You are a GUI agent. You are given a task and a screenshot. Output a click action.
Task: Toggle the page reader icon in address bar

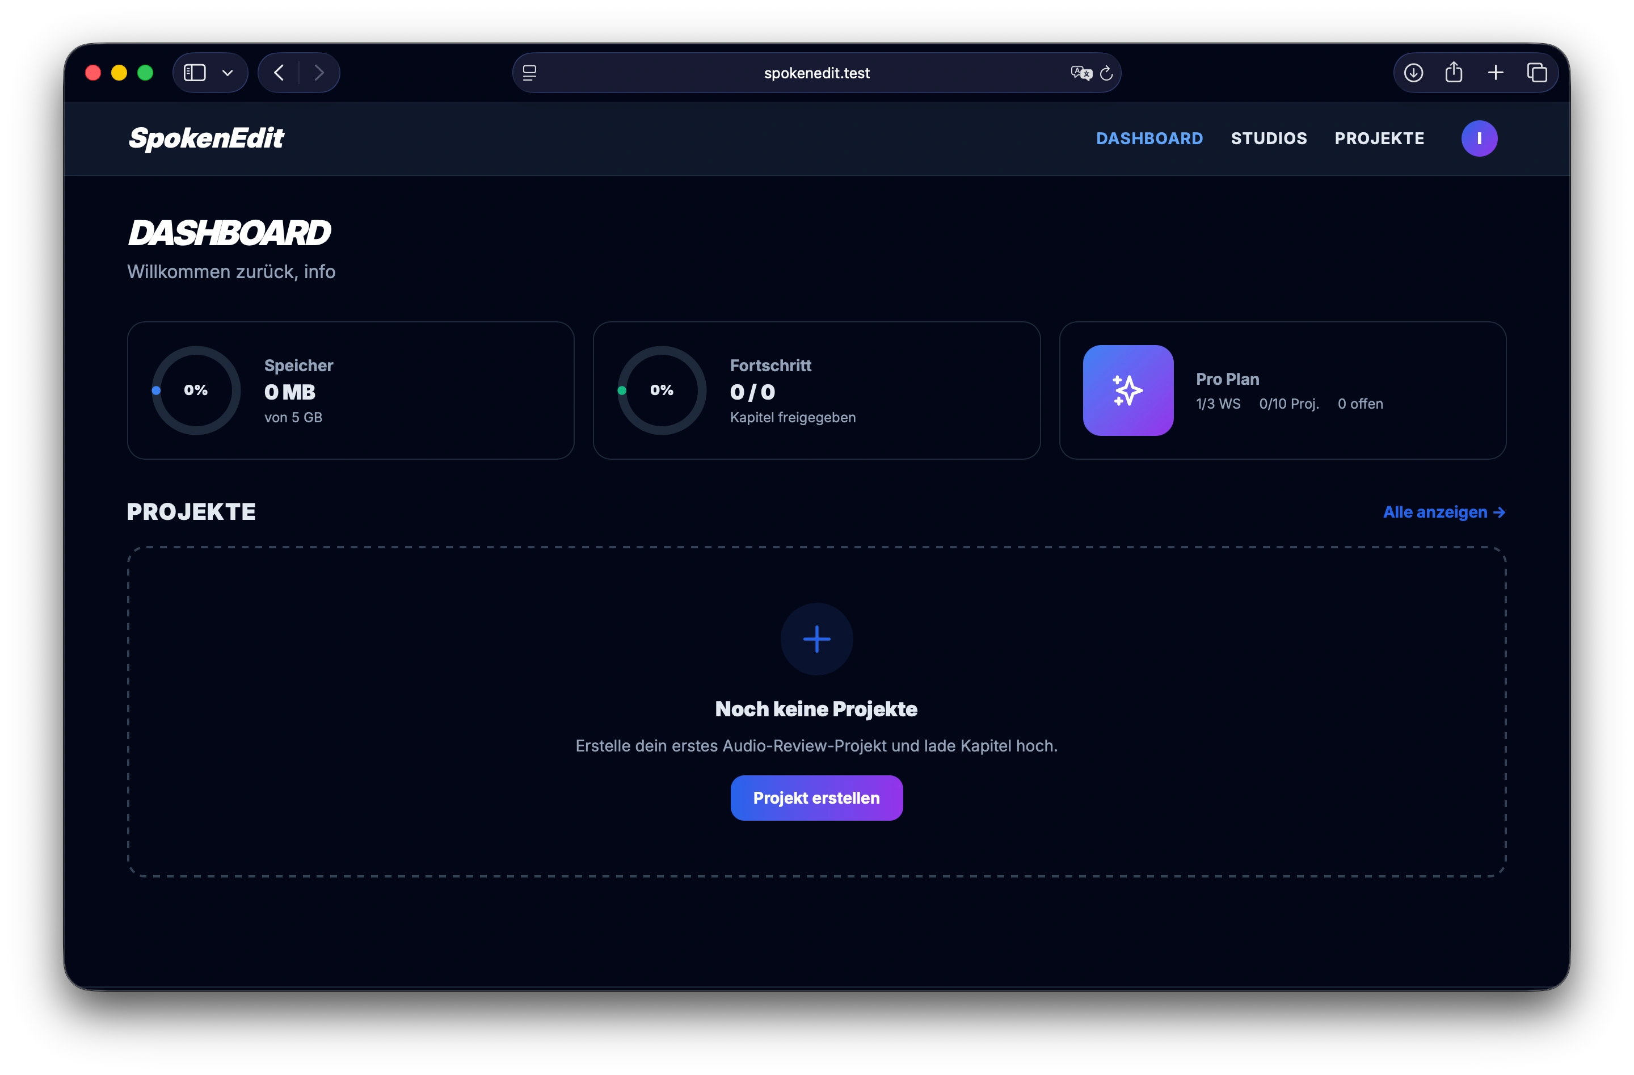pos(529,73)
